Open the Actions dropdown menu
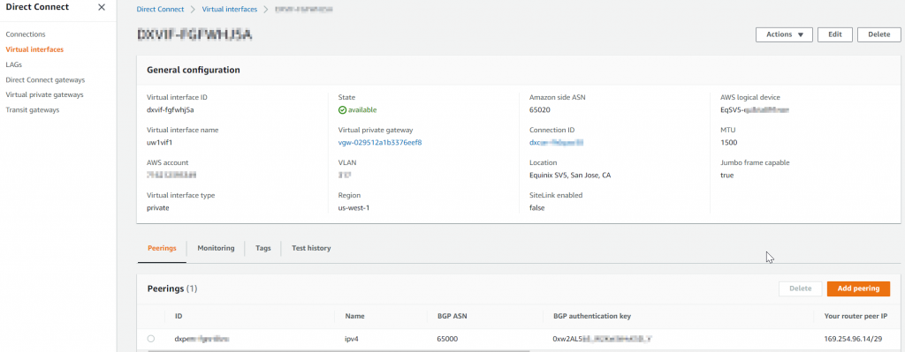The width and height of the screenshot is (905, 352). (x=785, y=34)
